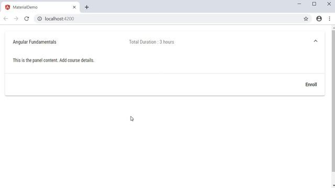Open Chrome three-dot menu

click(x=329, y=19)
